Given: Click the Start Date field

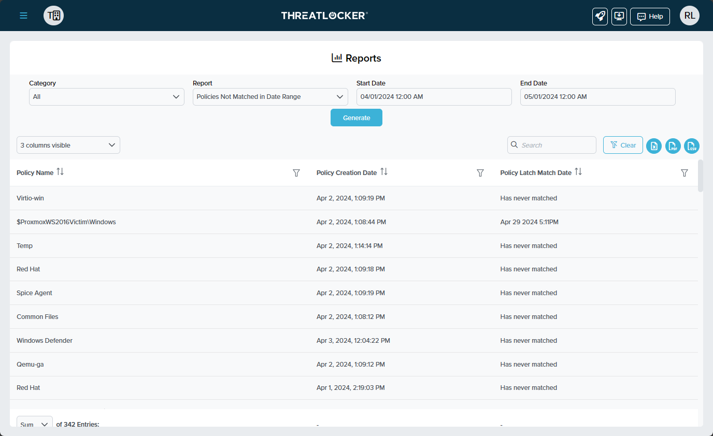Looking at the screenshot, I should click(x=434, y=97).
